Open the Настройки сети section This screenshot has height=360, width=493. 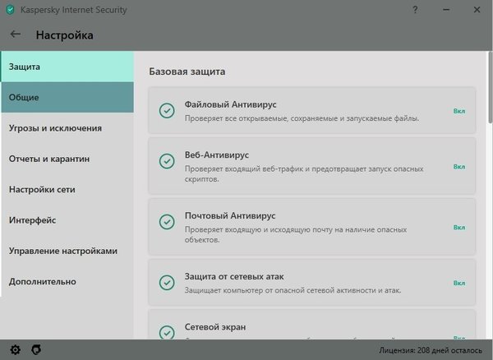tap(67, 189)
